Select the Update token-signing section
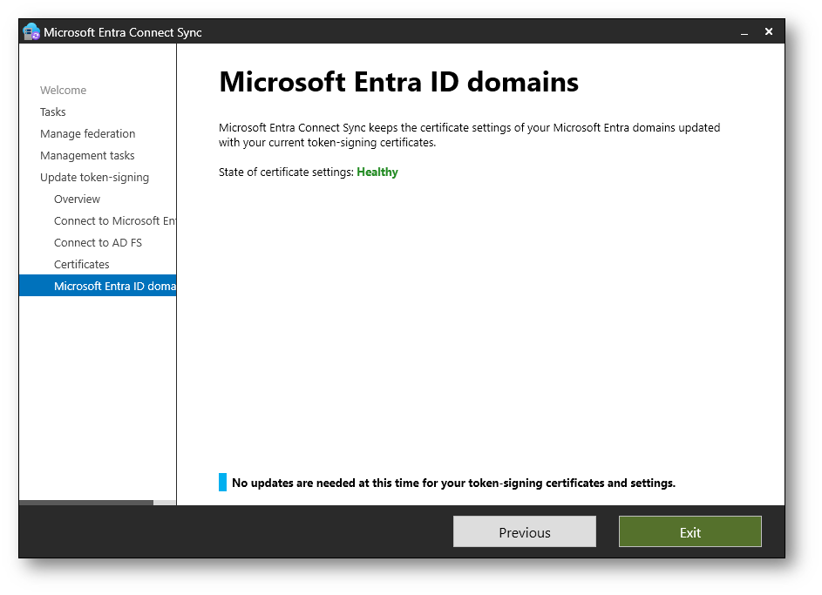 click(x=94, y=178)
